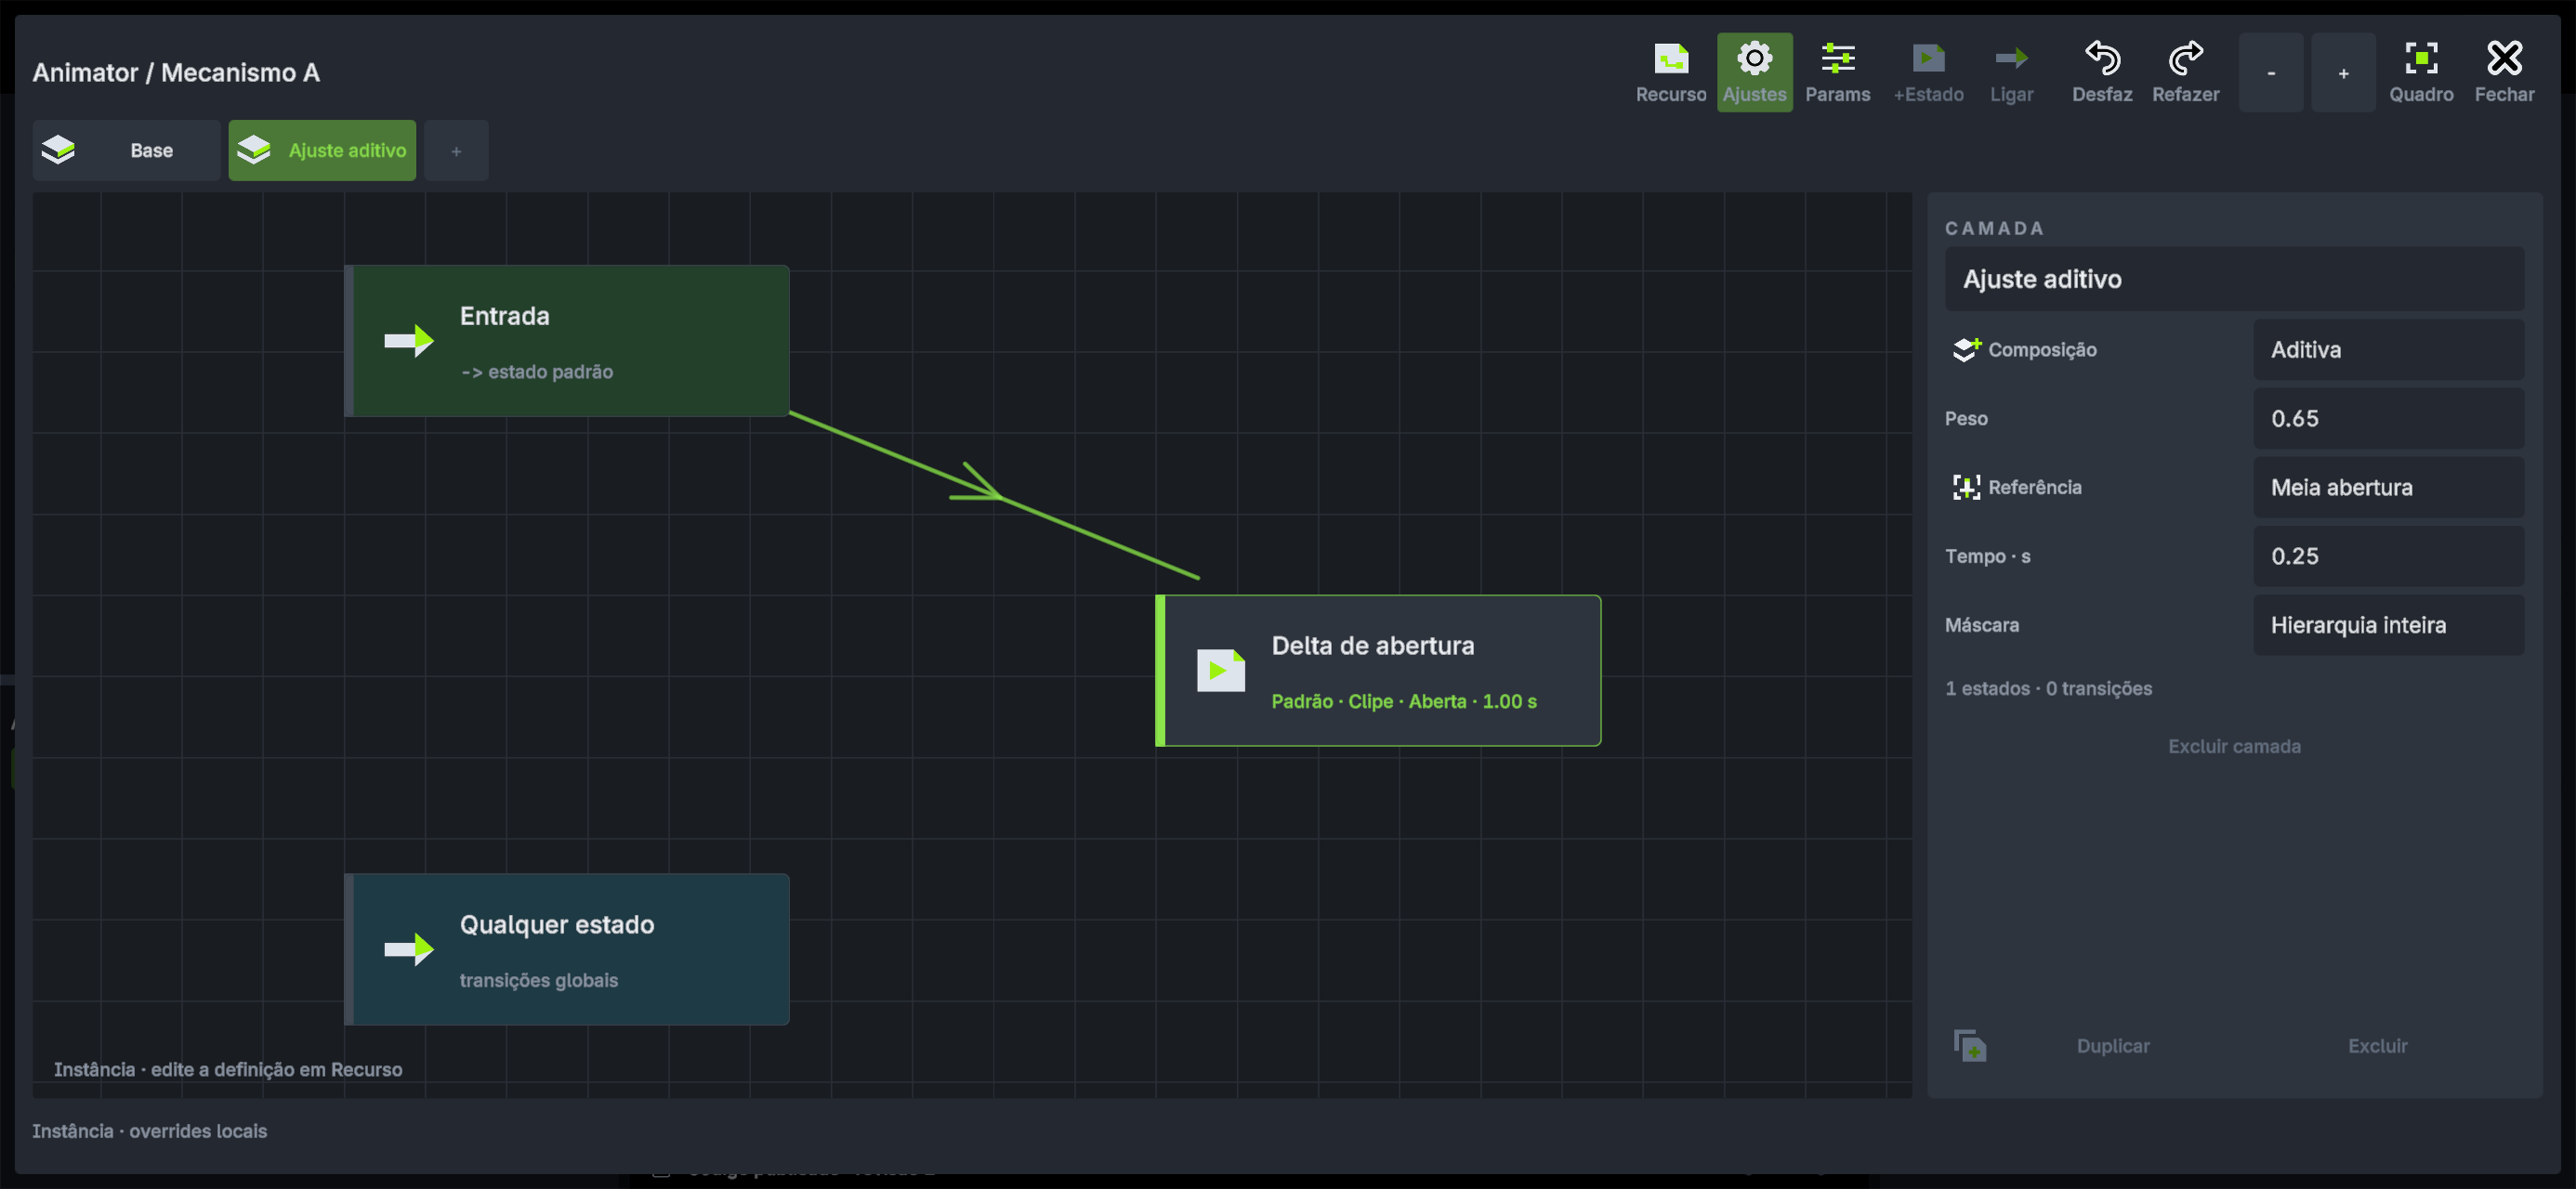Image resolution: width=2576 pixels, height=1189 pixels.
Task: Click 'Instância · overrides locais' status text
Action: (x=150, y=1131)
